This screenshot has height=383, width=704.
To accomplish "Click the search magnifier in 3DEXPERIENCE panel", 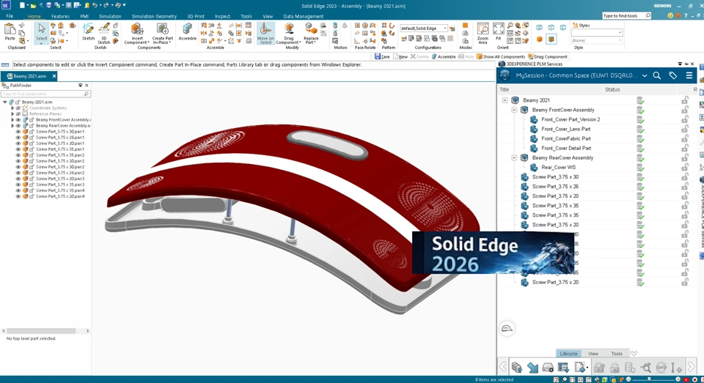I will click(x=657, y=75).
